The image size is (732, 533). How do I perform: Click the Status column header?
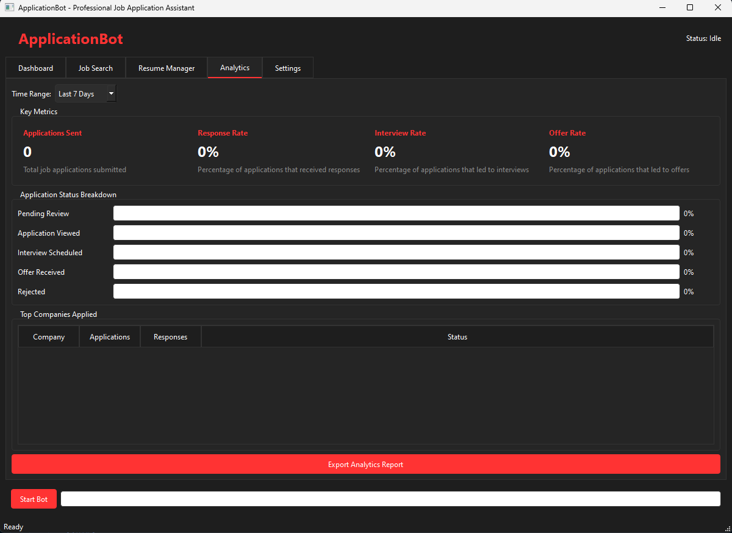point(457,336)
